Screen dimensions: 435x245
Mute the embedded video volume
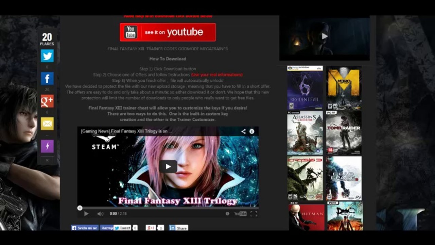(x=100, y=214)
